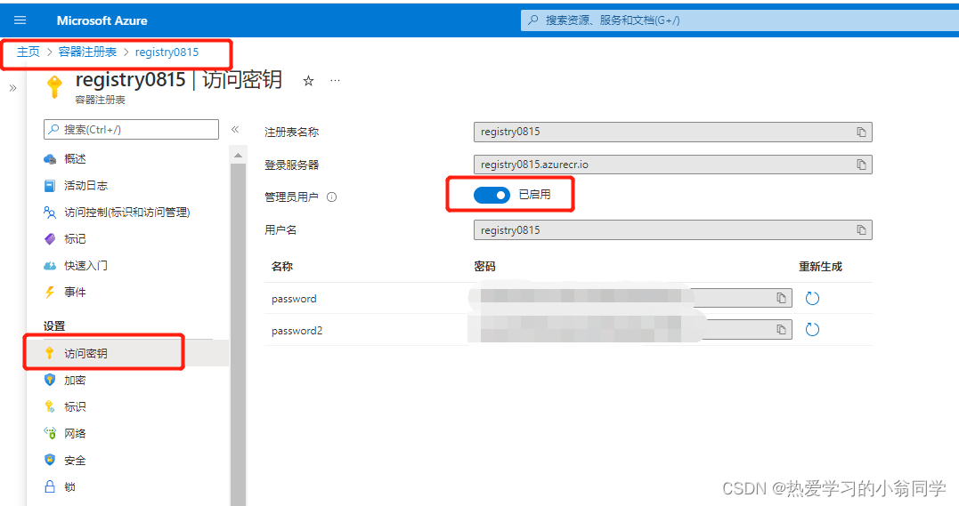Click the 用户名 registry0815 field
The height and width of the screenshot is (506, 959).
pos(673,229)
